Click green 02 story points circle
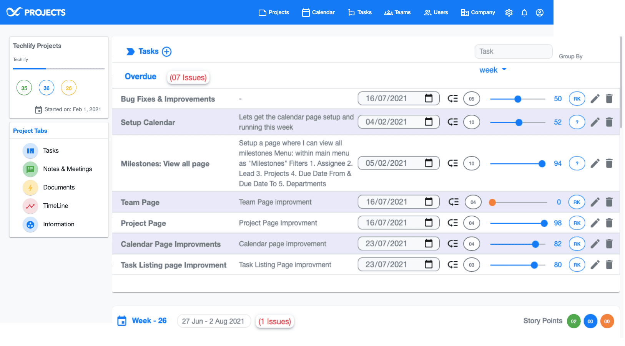 (573, 321)
